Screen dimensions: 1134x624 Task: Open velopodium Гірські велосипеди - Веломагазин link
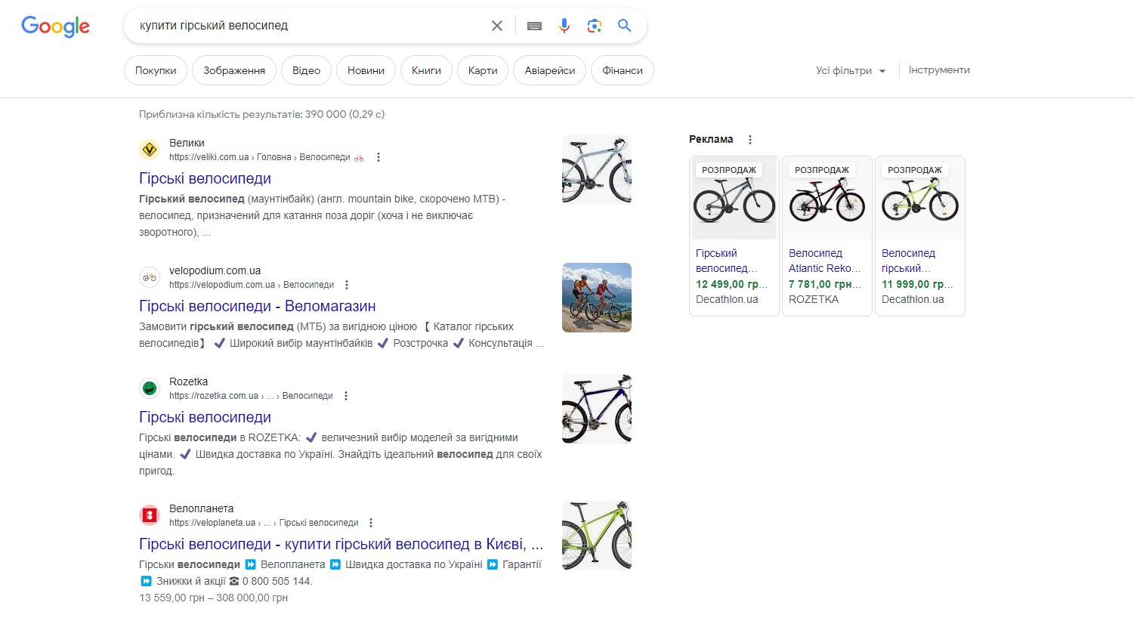pos(257,306)
